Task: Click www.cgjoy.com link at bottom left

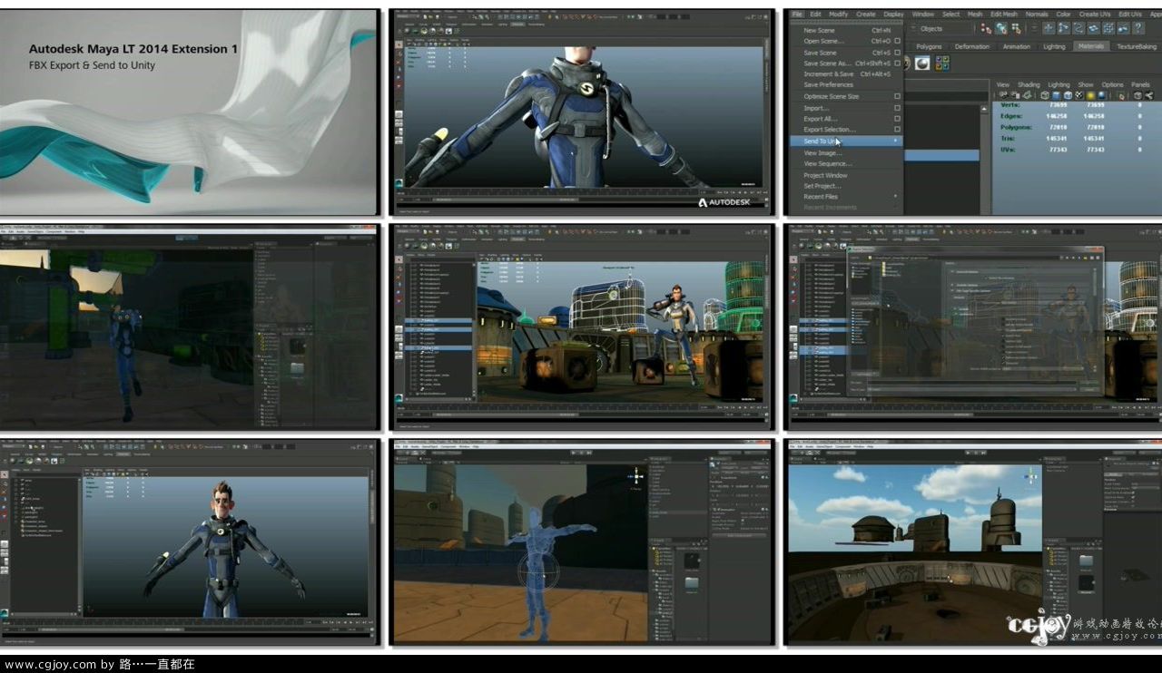Action: click(51, 665)
